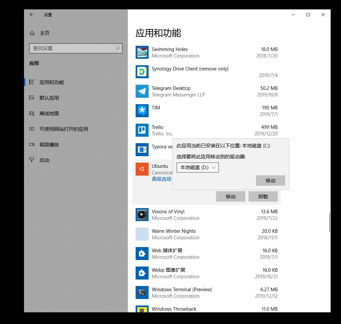The height and width of the screenshot is (324, 341).
Task: Open the 高级选项 link for Ubuntu
Action: (162, 179)
